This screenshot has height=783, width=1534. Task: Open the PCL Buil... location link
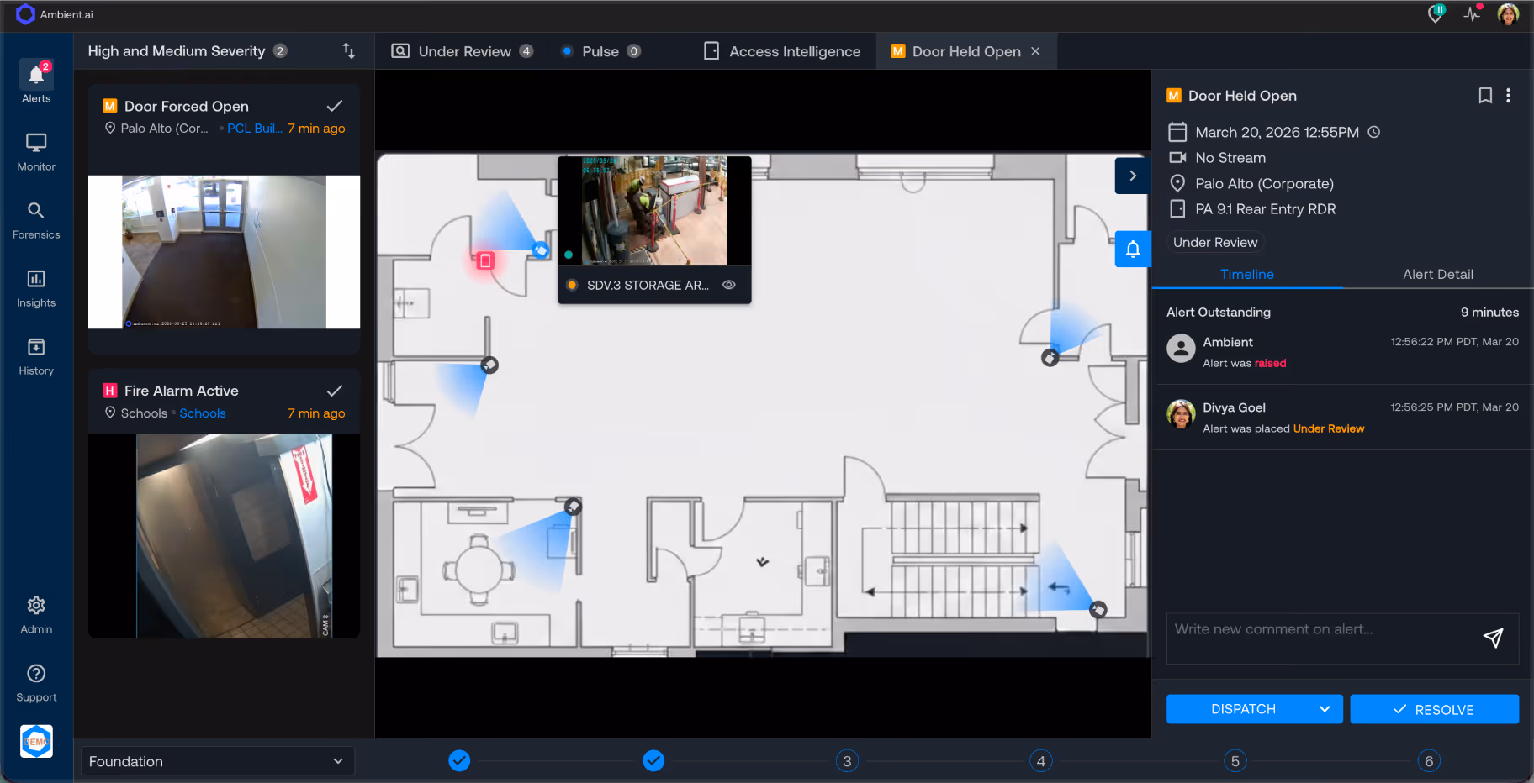[255, 129]
